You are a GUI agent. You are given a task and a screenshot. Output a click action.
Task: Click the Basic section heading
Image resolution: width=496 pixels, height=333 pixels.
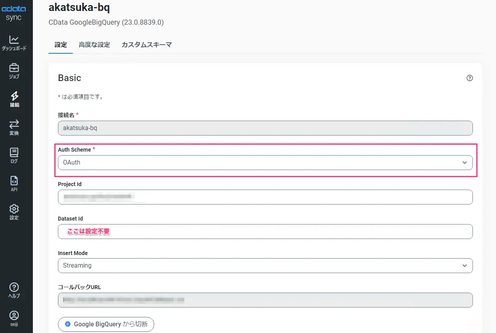[x=70, y=78]
